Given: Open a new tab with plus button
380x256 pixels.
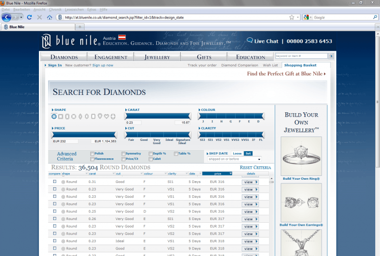Looking at the screenshot, I should tap(80, 27).
